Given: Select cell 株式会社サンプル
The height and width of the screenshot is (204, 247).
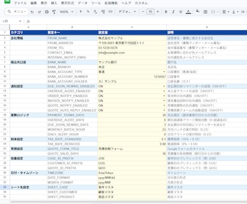Looking at the screenshot, I should (x=132, y=38).
